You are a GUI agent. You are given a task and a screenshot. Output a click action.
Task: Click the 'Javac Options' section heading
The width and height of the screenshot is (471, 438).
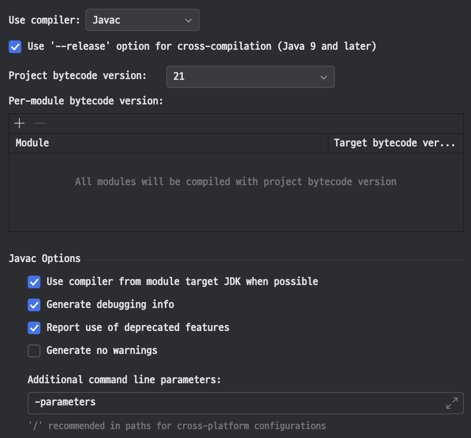click(x=45, y=259)
